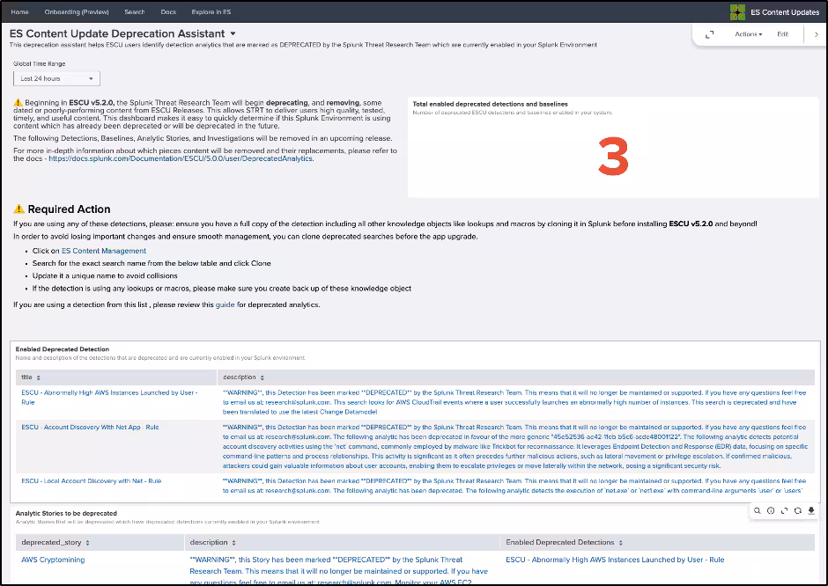Open the Search menu item
Image resolution: width=828 pixels, height=586 pixels.
tap(134, 12)
